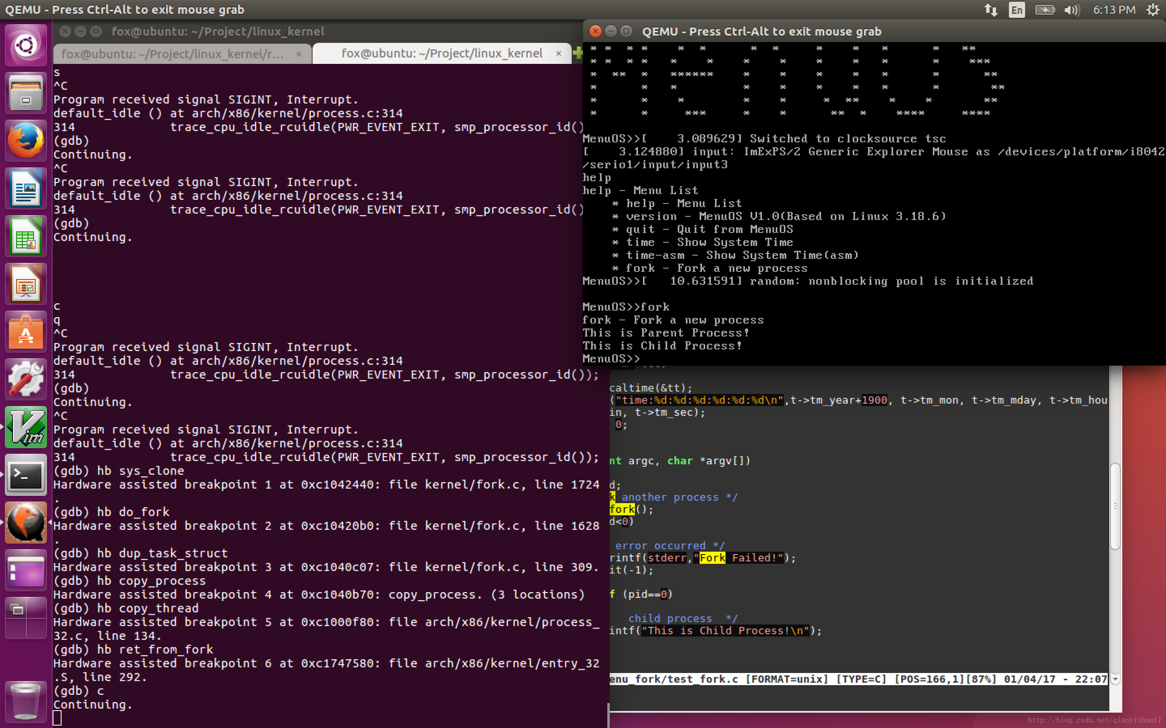Open Ubuntu Dash home launcher
The width and height of the screenshot is (1166, 728).
[x=26, y=45]
